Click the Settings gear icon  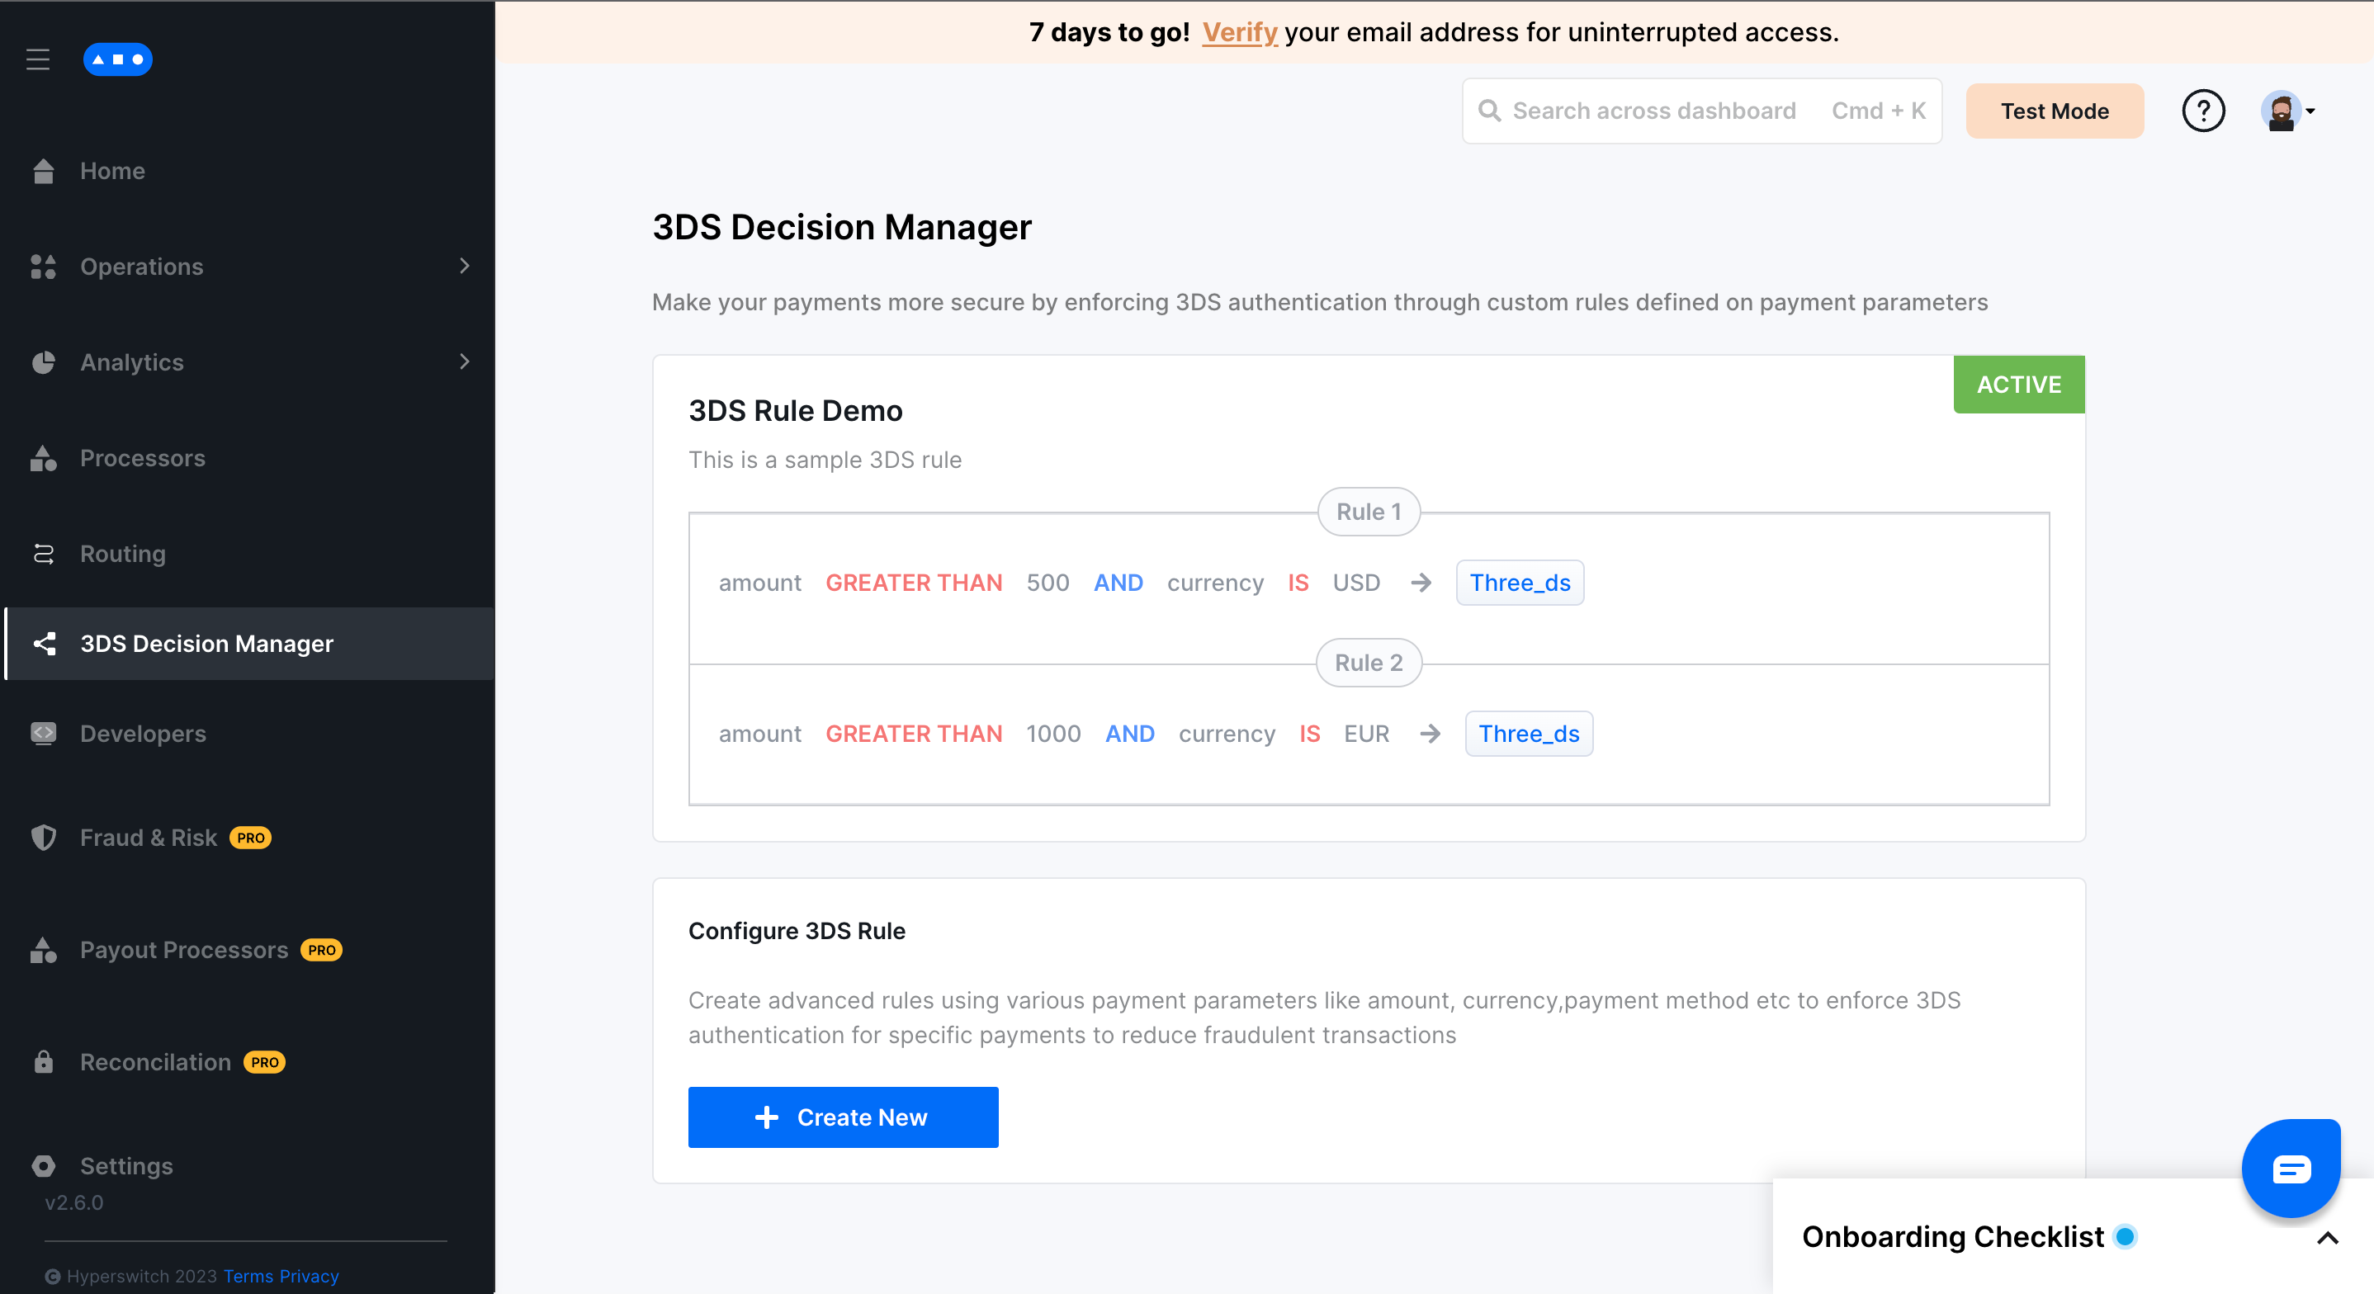[x=43, y=1166]
